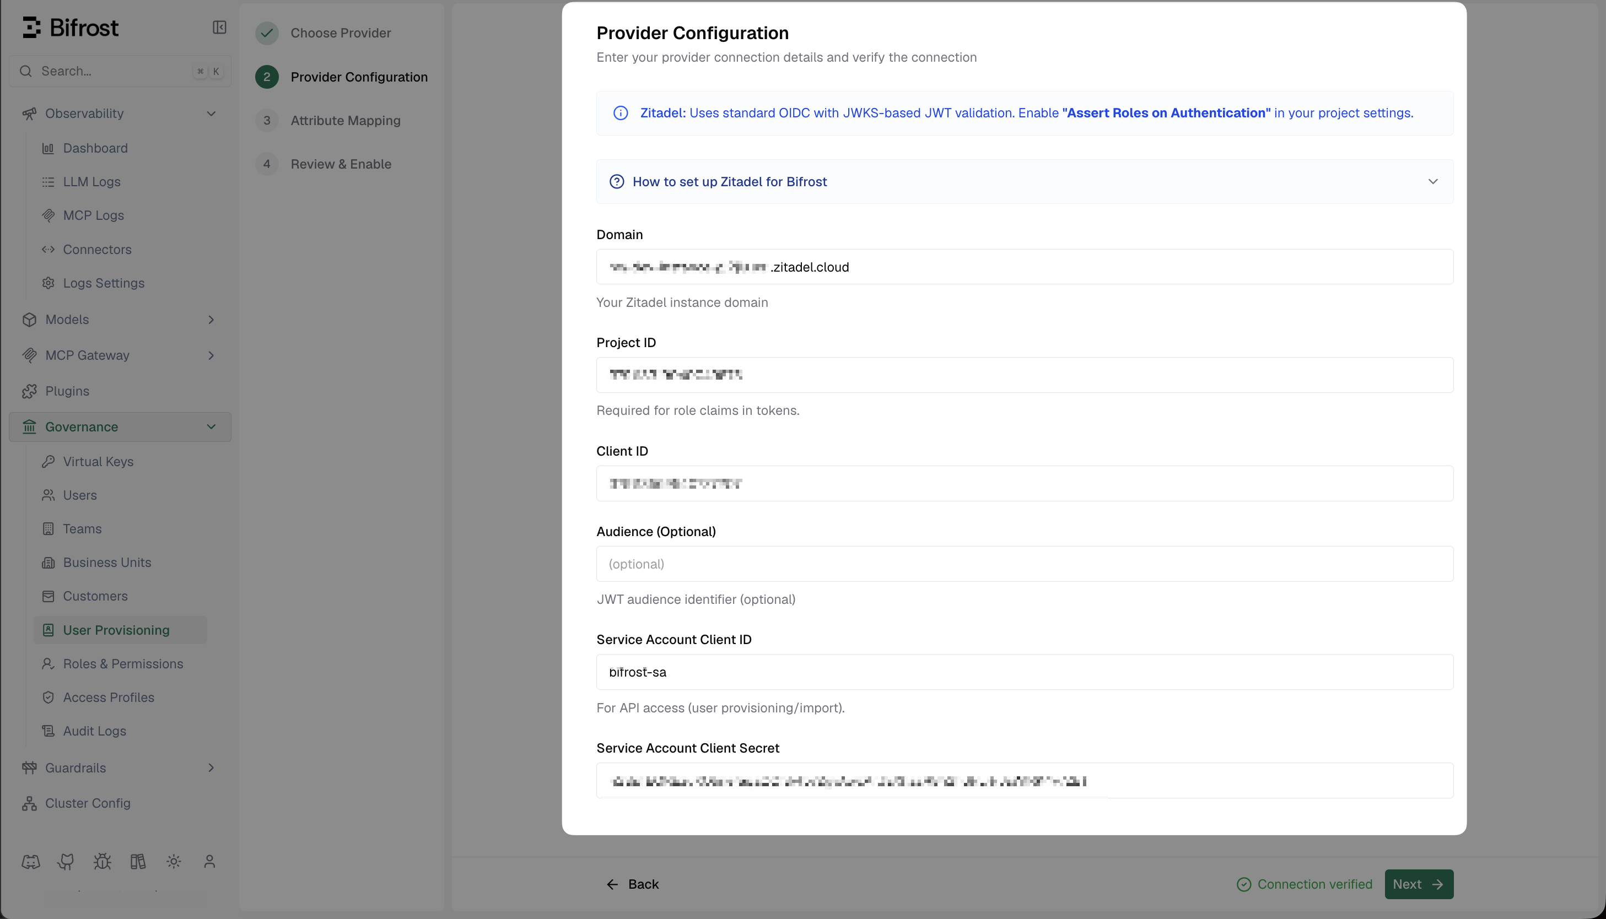Jump to Review & Enable step
This screenshot has height=919, width=1606.
pos(324,164)
